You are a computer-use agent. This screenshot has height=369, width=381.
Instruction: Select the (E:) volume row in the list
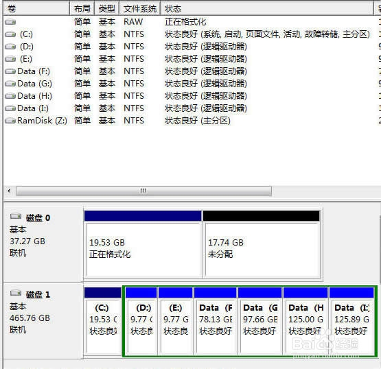point(192,59)
